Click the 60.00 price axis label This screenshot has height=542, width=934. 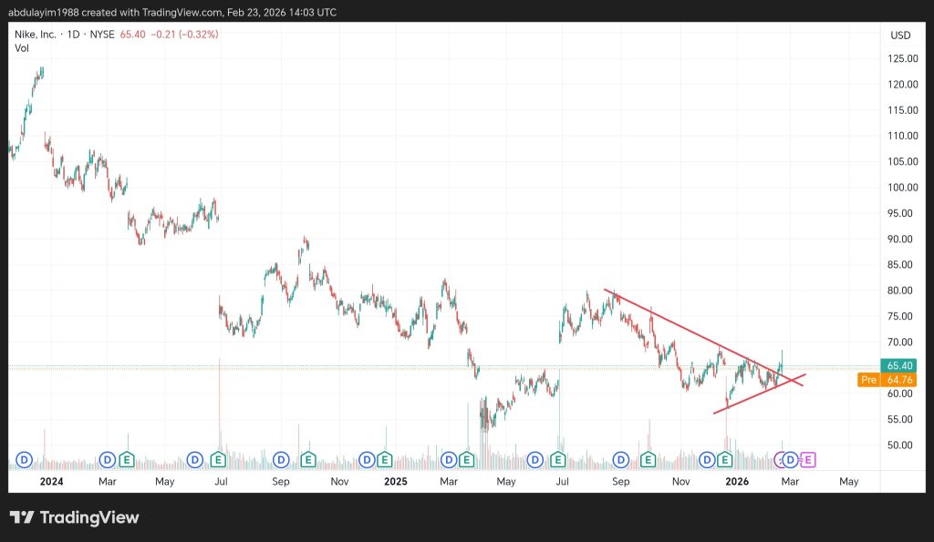[x=900, y=394]
